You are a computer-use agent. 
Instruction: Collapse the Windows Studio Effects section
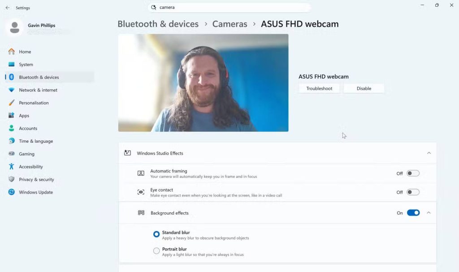[x=429, y=153]
